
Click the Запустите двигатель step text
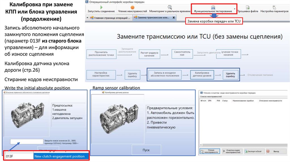(209, 52)
